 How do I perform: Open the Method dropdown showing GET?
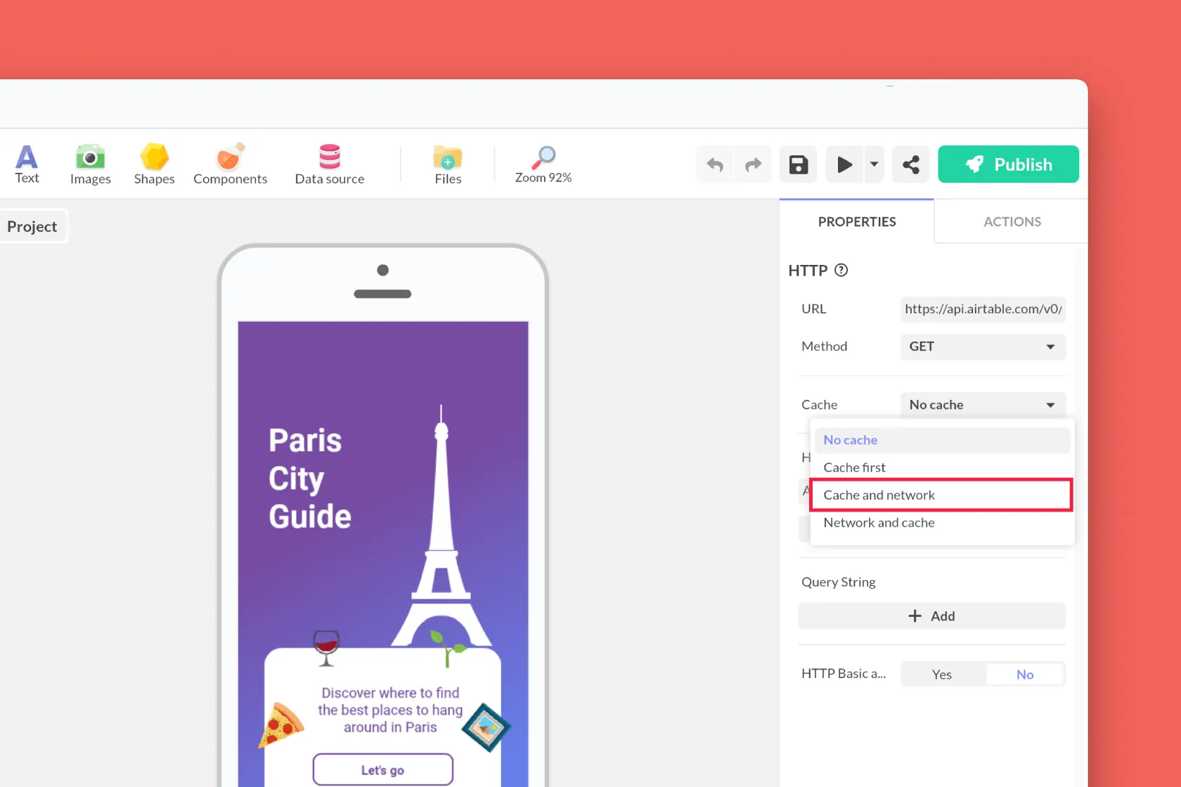point(982,346)
